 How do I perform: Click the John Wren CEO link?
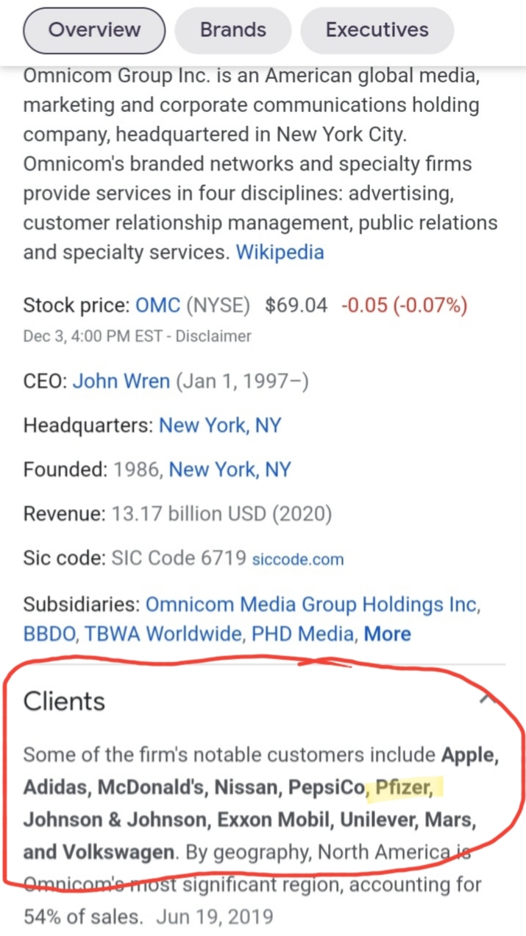point(121,381)
